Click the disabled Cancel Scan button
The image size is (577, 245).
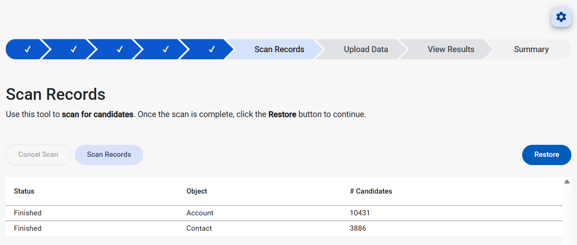(38, 155)
